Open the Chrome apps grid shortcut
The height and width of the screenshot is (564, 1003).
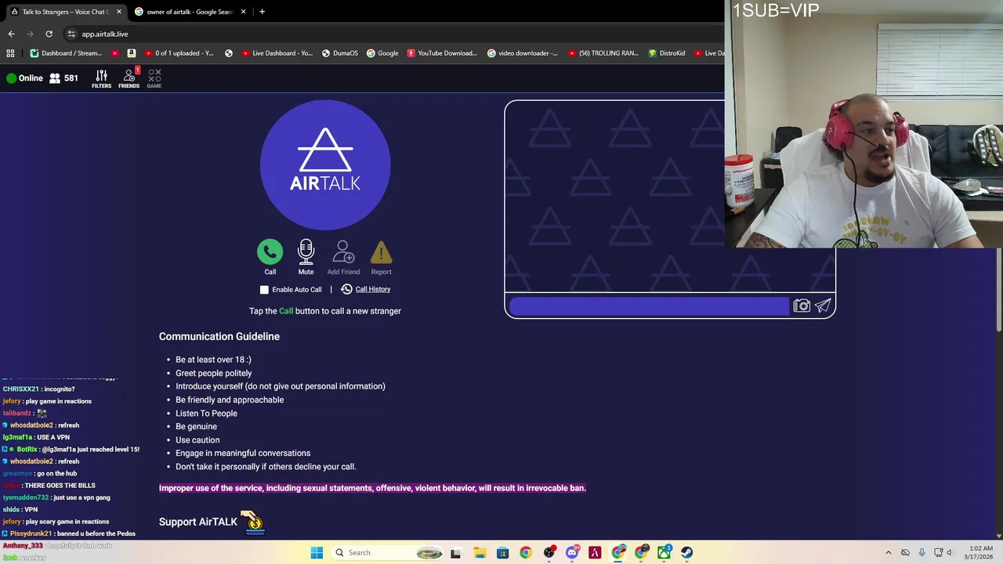10,53
